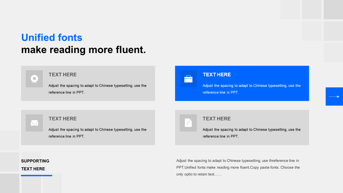Select the document P icon in the bottom-right card

click(x=188, y=123)
